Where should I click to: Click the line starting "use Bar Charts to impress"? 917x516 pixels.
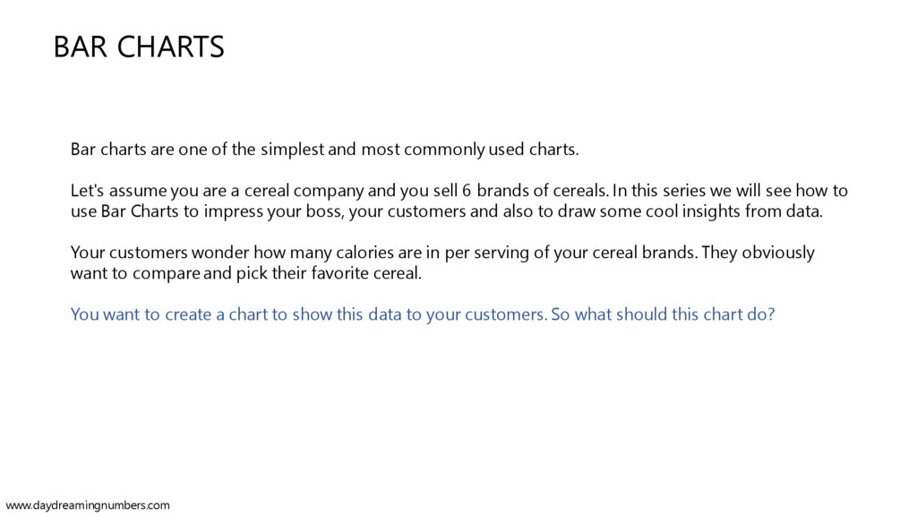[446, 211]
